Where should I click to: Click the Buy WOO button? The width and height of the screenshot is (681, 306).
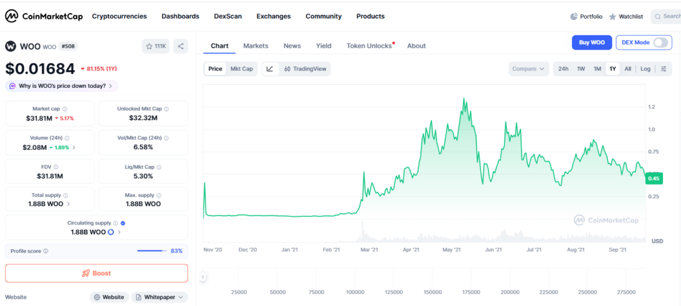(591, 43)
